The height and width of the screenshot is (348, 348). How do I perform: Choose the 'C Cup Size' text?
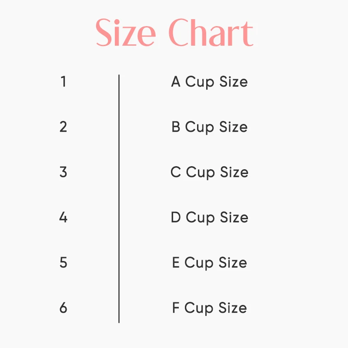coord(209,172)
